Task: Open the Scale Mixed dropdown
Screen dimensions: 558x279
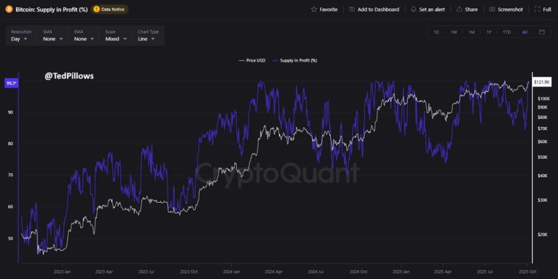Action: [x=116, y=36]
